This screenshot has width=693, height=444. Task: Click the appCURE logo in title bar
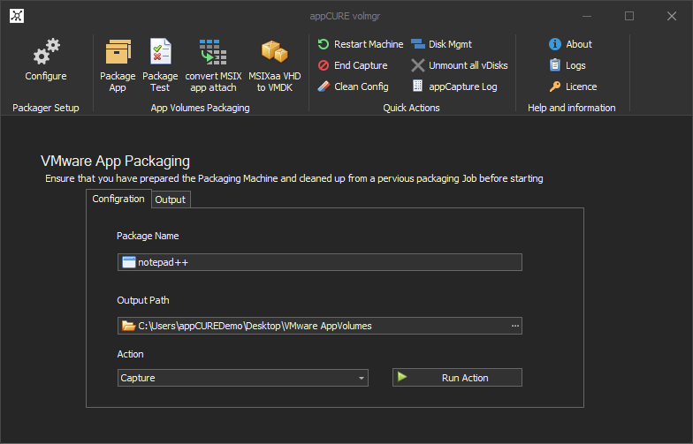[17, 16]
